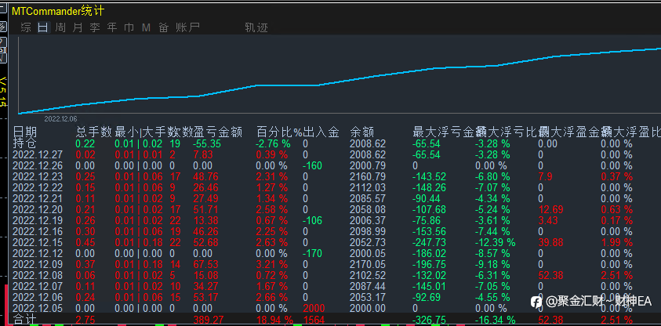
Task: Click the 1564 total deposit cell
Action: 313,320
